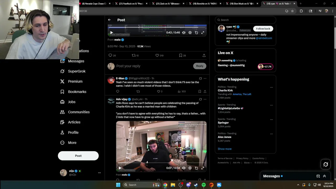Viewport: 336px width, 189px height.
Task: Enter fullscreen on Adin Ross video
Action: pyautogui.click(x=203, y=168)
